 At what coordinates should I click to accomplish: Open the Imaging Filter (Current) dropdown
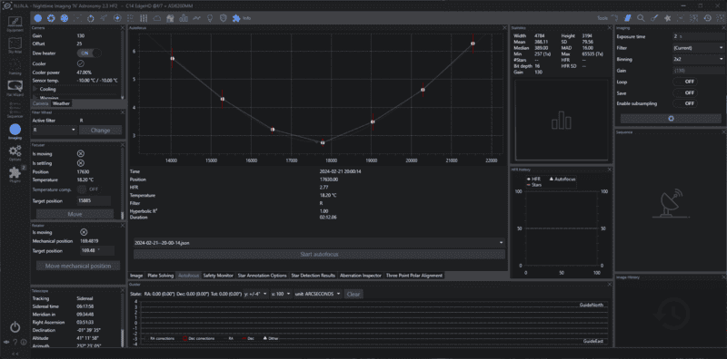click(698, 48)
